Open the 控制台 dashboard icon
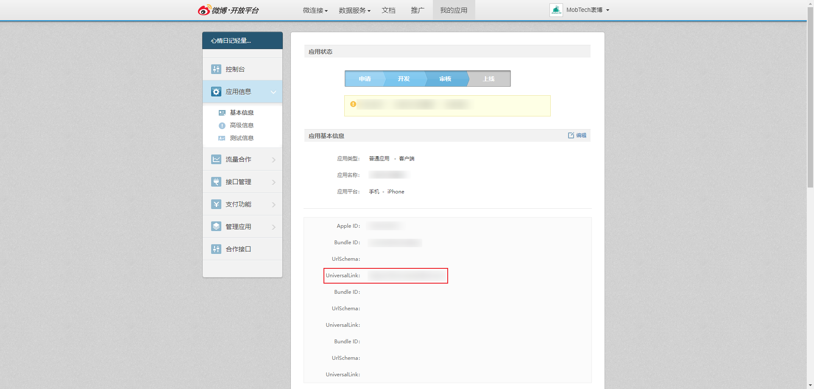Screen dimensions: 814x389 (x=216, y=69)
